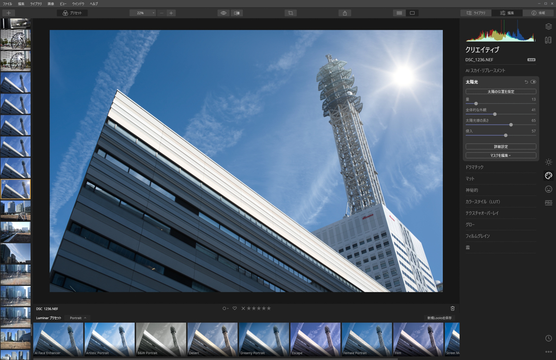Open the History clock icon

(549, 339)
